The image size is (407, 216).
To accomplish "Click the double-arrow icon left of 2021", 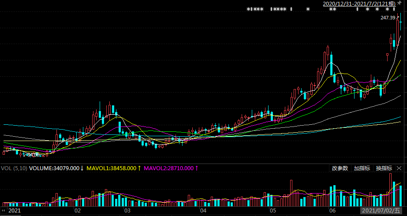I will pyautogui.click(x=4, y=211).
